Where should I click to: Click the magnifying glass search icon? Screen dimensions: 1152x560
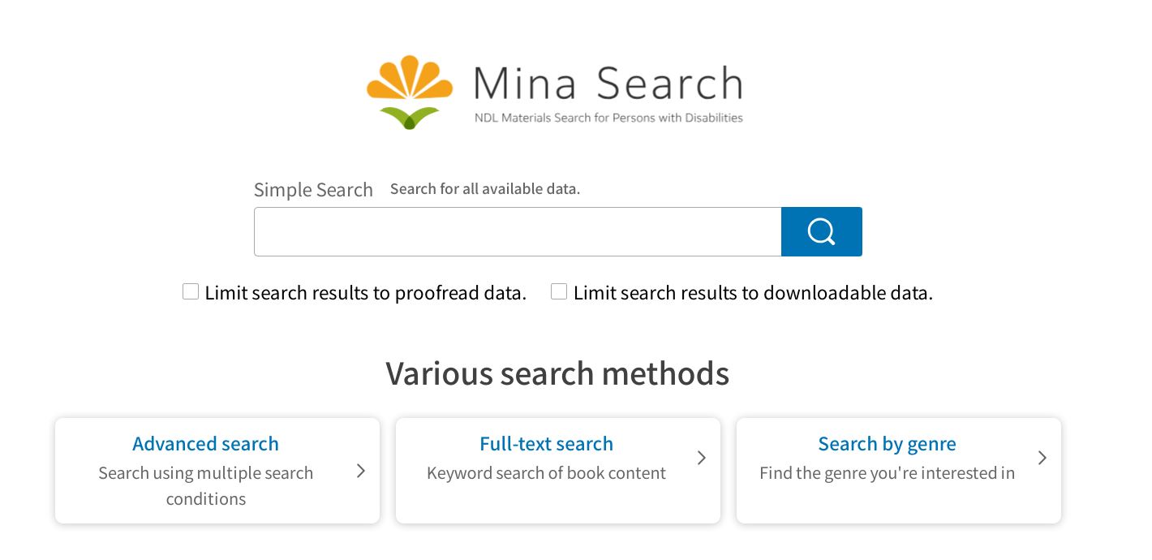point(821,231)
